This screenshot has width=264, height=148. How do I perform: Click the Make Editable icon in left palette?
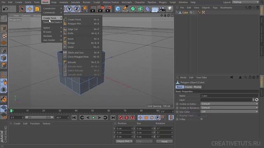(x=4, y=18)
